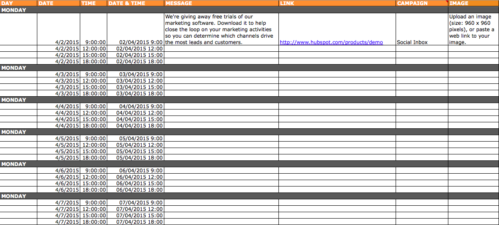Select the DATE & TIME column header
The image size is (499, 225).
tap(136, 3)
